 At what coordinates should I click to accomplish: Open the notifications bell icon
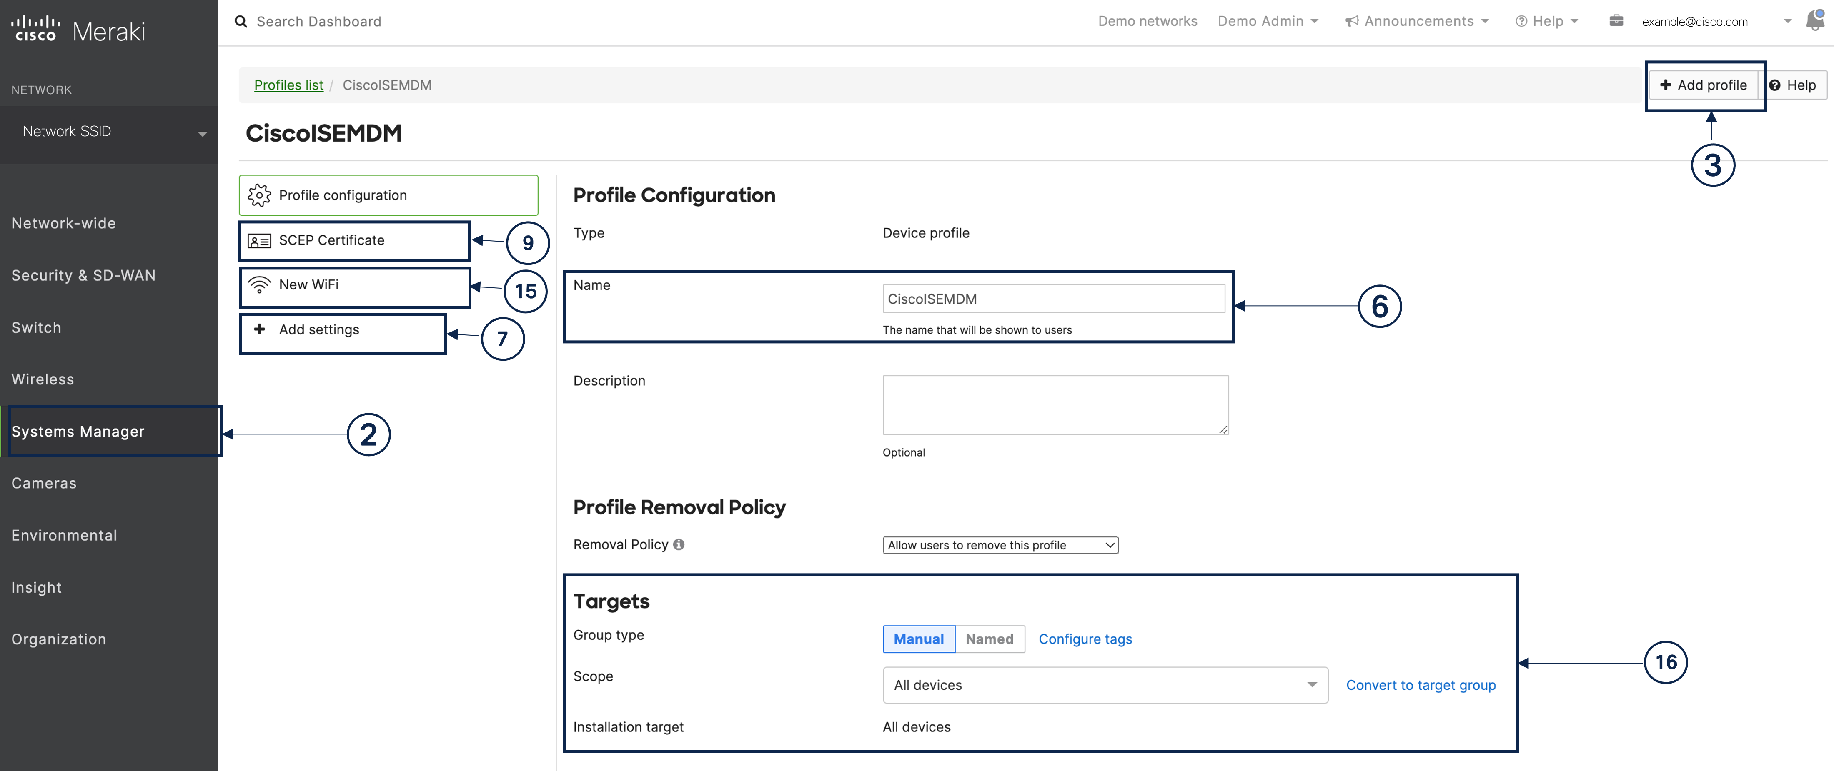(x=1815, y=21)
